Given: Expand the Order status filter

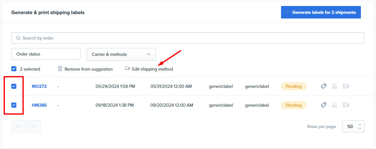Looking at the screenshot, I should pyautogui.click(x=46, y=54).
